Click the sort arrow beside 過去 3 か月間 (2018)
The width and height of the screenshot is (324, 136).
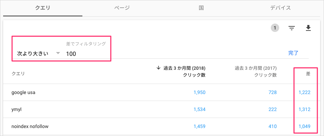(159, 68)
